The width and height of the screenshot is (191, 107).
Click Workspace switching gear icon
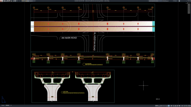[179, 106]
